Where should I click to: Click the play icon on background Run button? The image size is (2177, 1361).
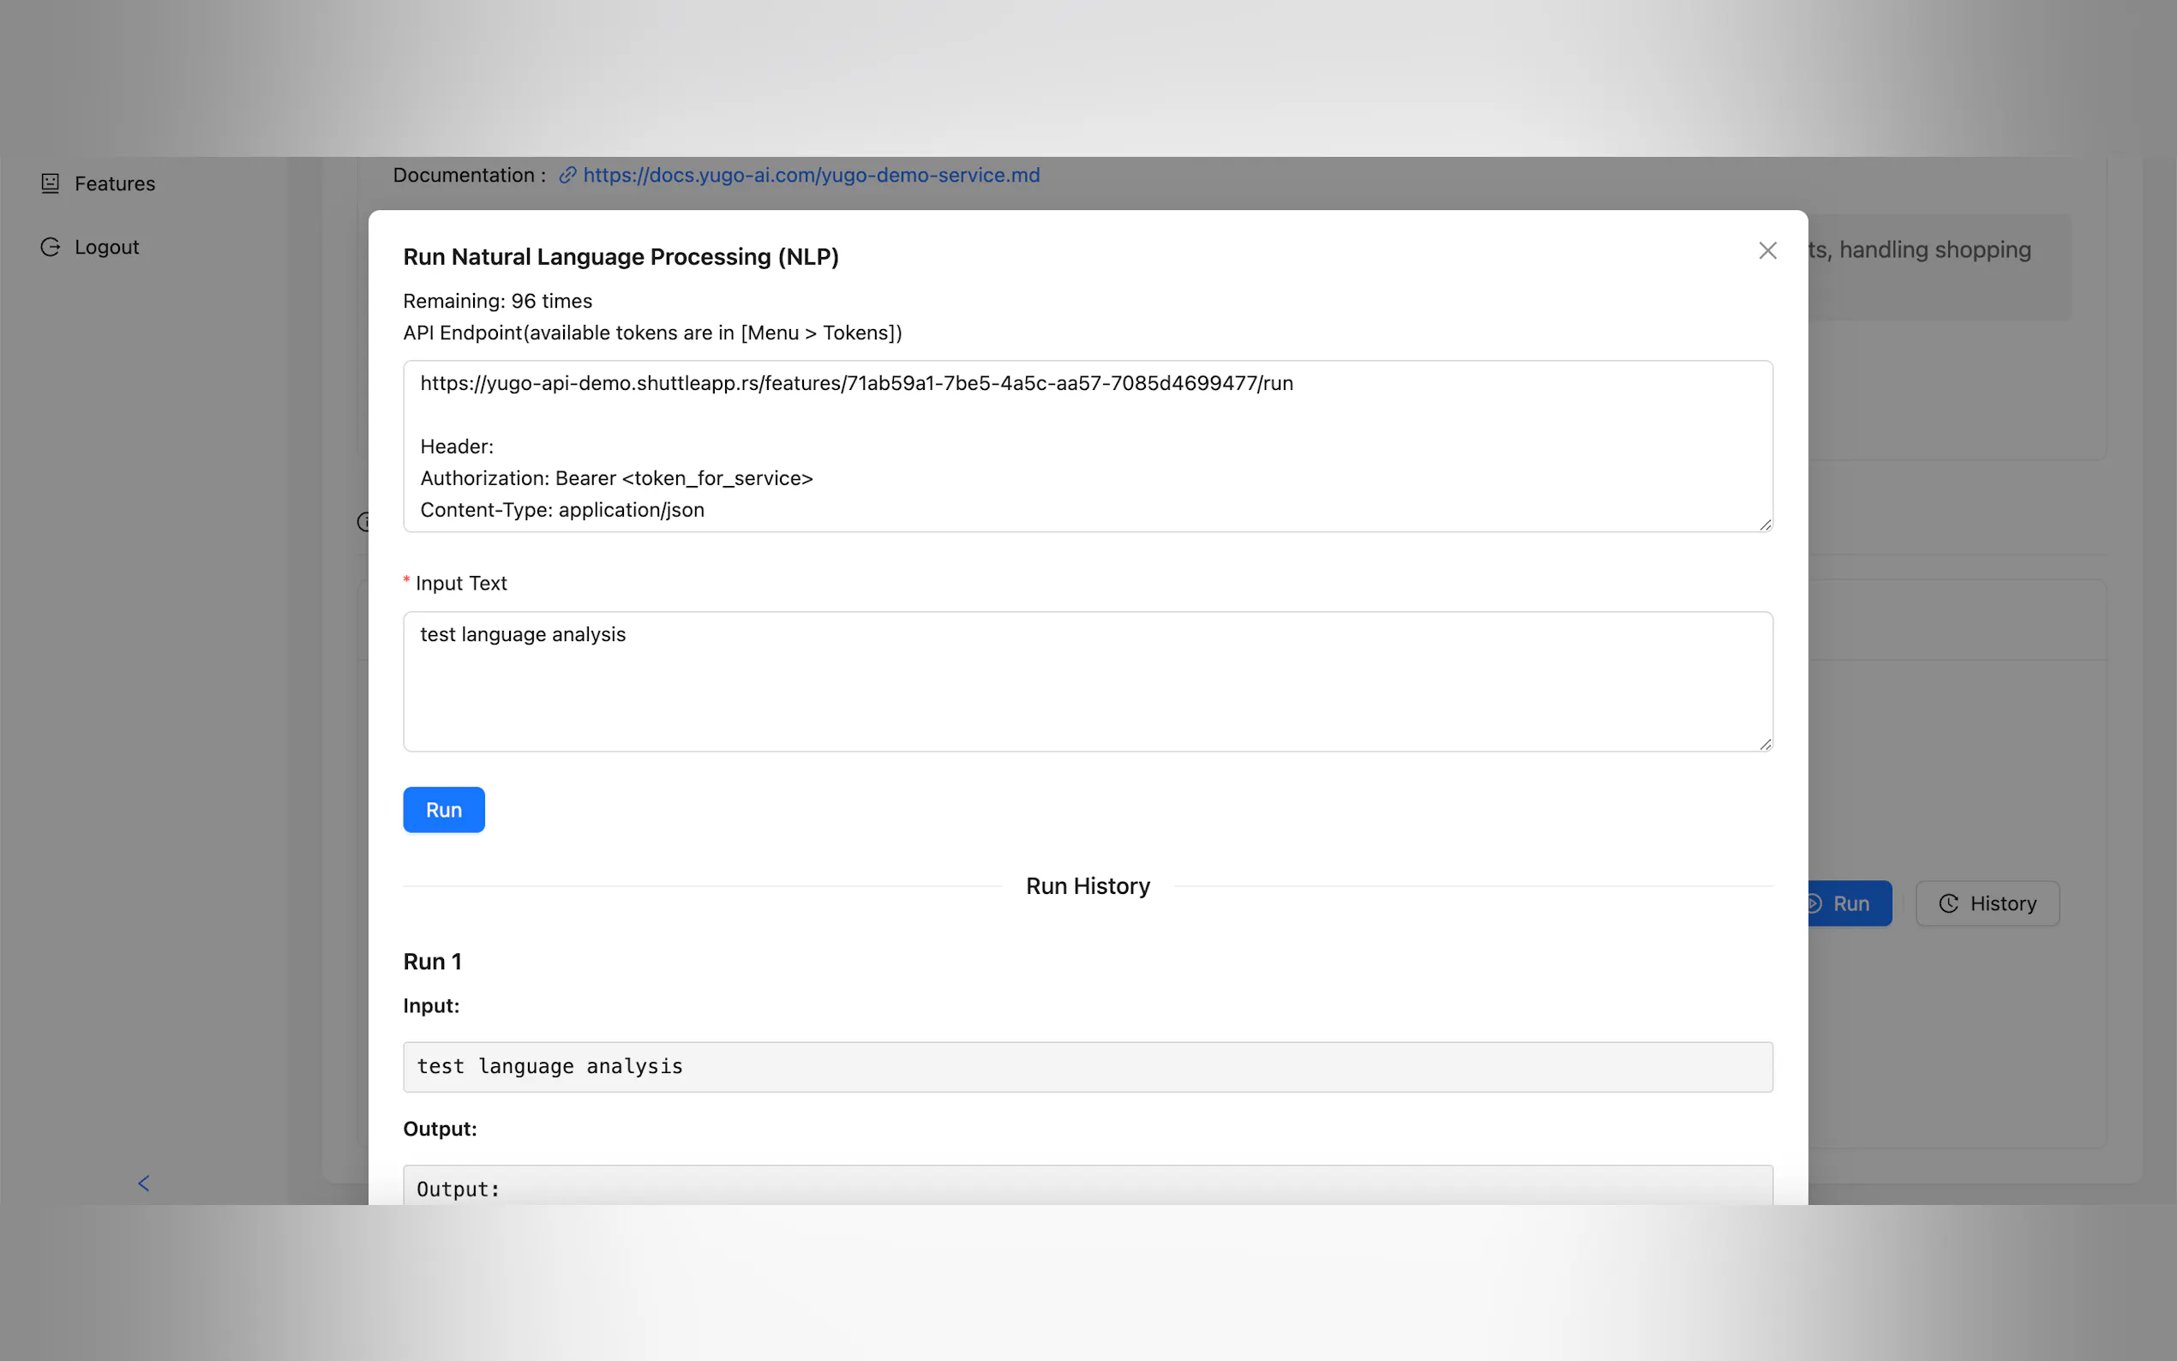[x=1815, y=903]
